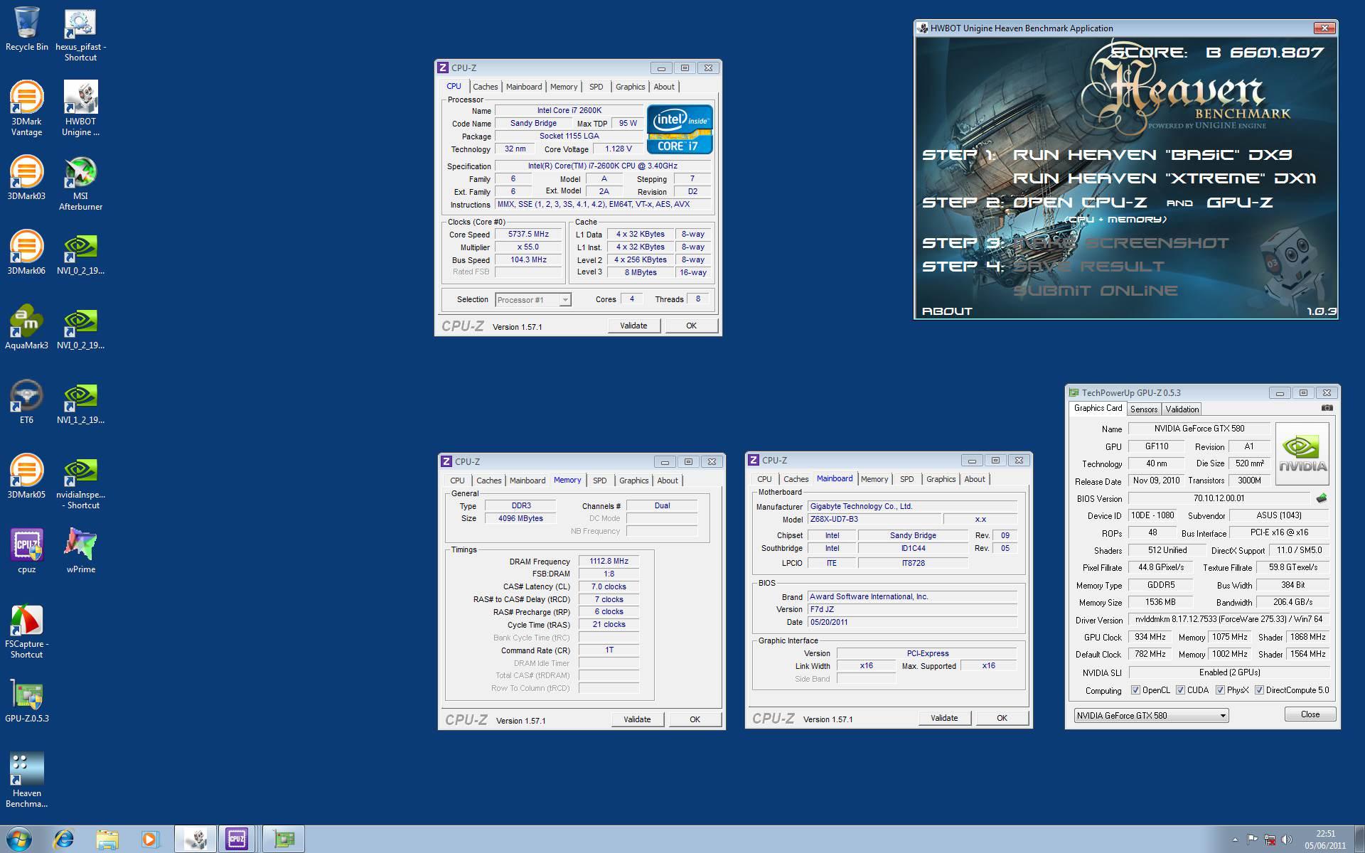Open Windows Media Player from taskbar
Viewport: 1365px width, 853px height.
click(149, 839)
